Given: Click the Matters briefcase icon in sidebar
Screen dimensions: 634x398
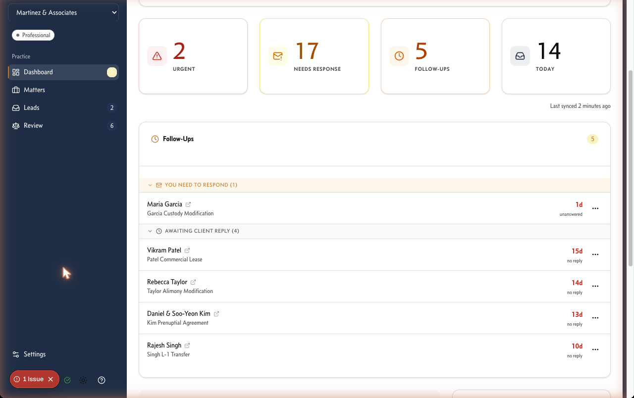Looking at the screenshot, I should 16,90.
